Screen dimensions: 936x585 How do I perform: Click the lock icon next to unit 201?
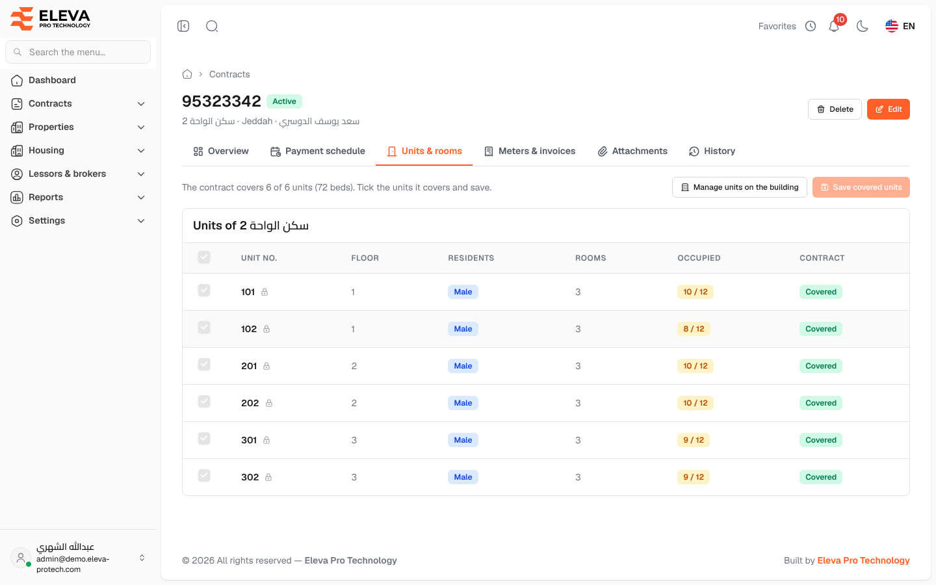(x=266, y=366)
